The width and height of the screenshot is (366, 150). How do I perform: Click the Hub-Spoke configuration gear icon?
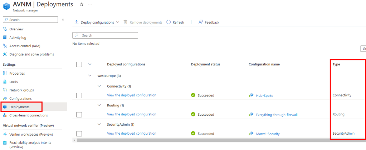(251, 95)
